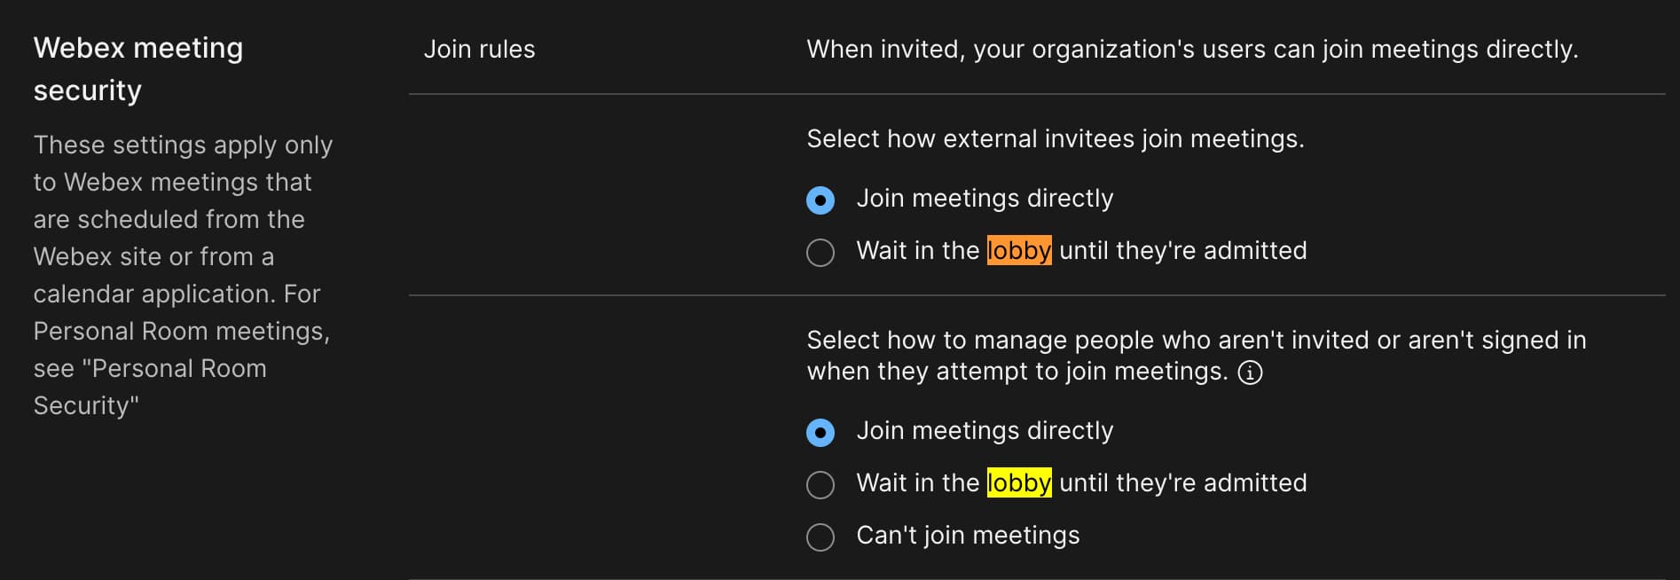
Task: Select "Join meetings directly" for uninvited users
Action: pyautogui.click(x=820, y=432)
